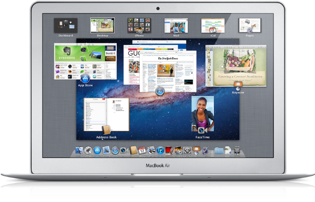The height and width of the screenshot is (202, 315).
Task: Click the "App Store" label text
Action: [x=85, y=85]
